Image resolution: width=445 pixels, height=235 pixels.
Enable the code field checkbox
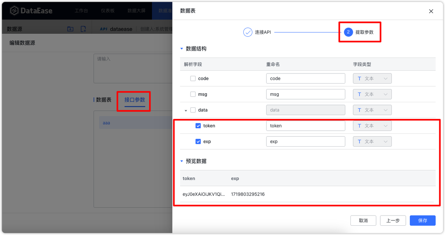(193, 78)
